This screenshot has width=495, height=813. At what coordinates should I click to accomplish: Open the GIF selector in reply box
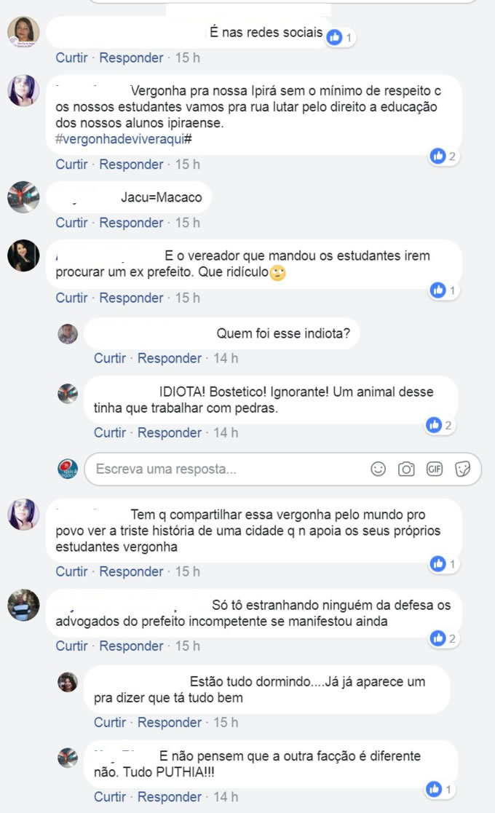pos(435,469)
